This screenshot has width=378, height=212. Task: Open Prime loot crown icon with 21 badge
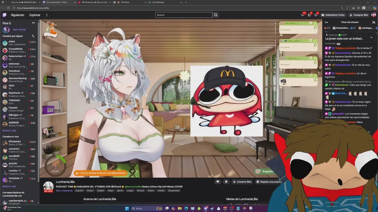point(303,15)
